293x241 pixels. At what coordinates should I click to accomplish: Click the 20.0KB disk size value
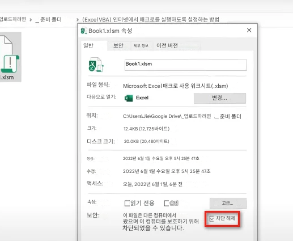[x=146, y=141]
